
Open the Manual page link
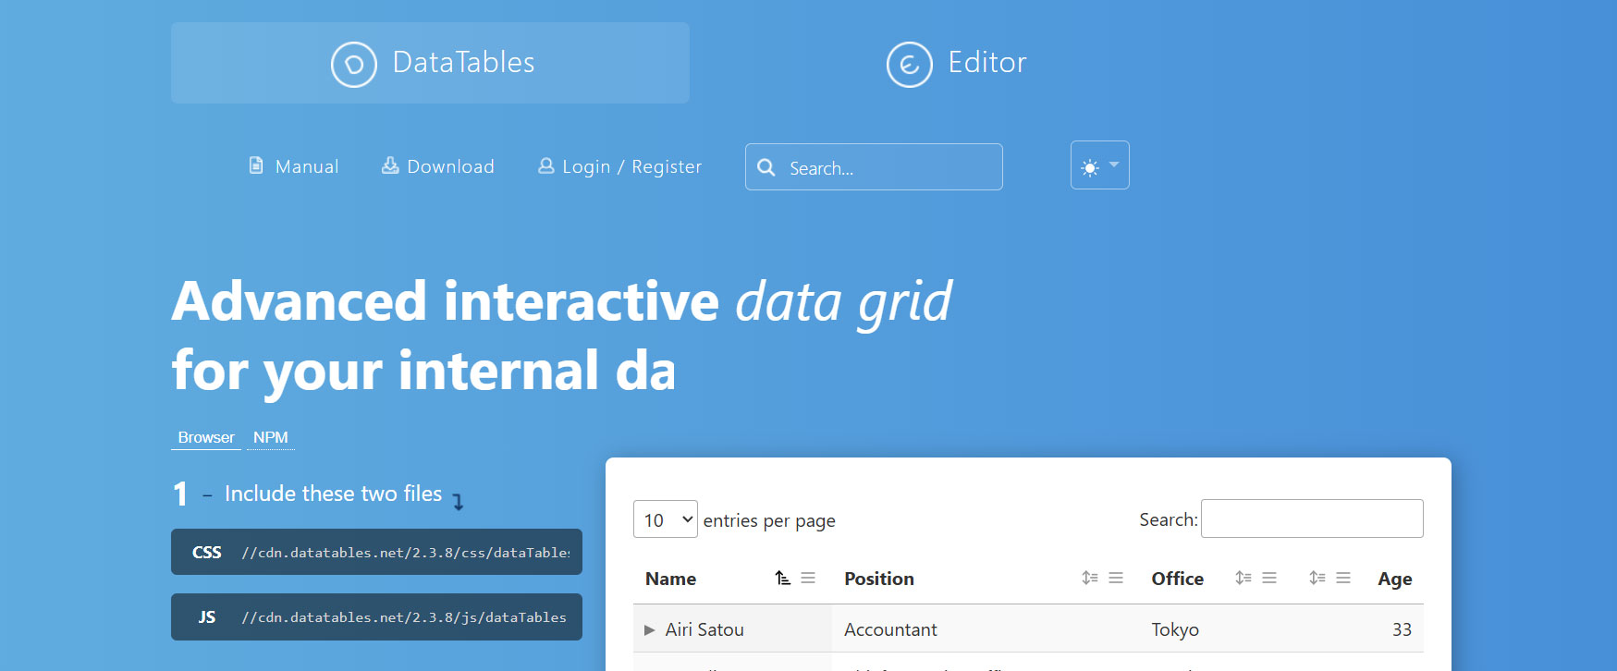click(294, 166)
